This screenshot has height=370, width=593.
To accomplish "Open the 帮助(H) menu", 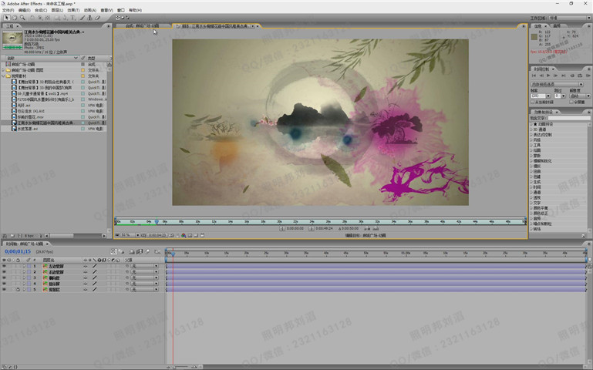I will pos(136,10).
